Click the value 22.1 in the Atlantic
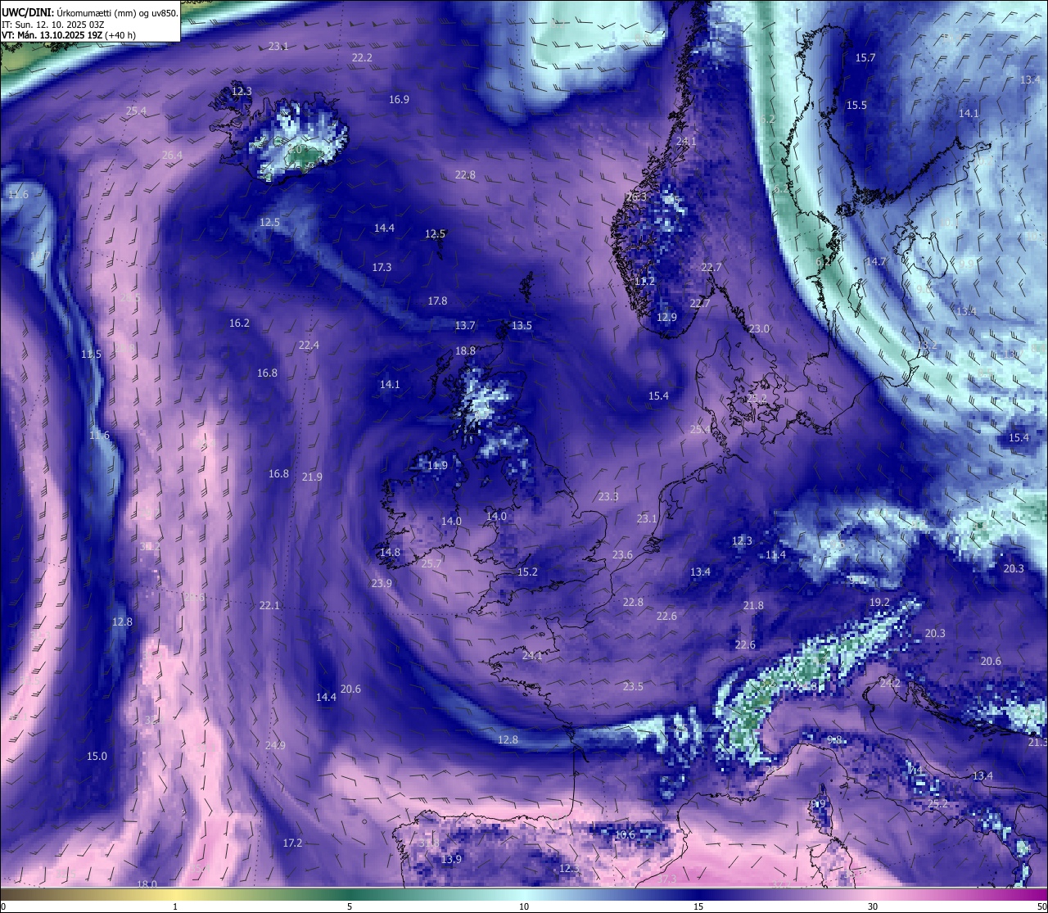 tap(269, 605)
